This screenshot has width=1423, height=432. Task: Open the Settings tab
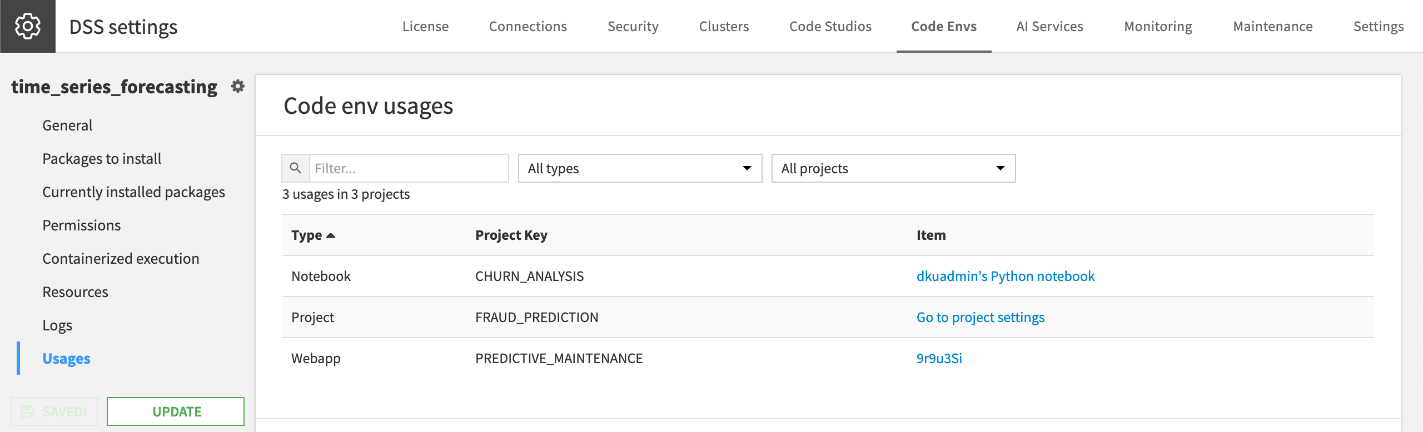pos(1378,26)
